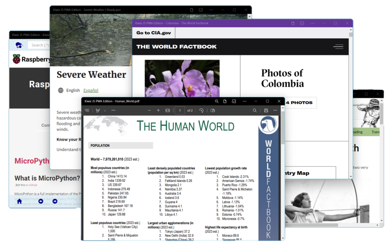Expand the highlighter options dropdown arrow
The image size is (391, 248).
[x=105, y=111]
